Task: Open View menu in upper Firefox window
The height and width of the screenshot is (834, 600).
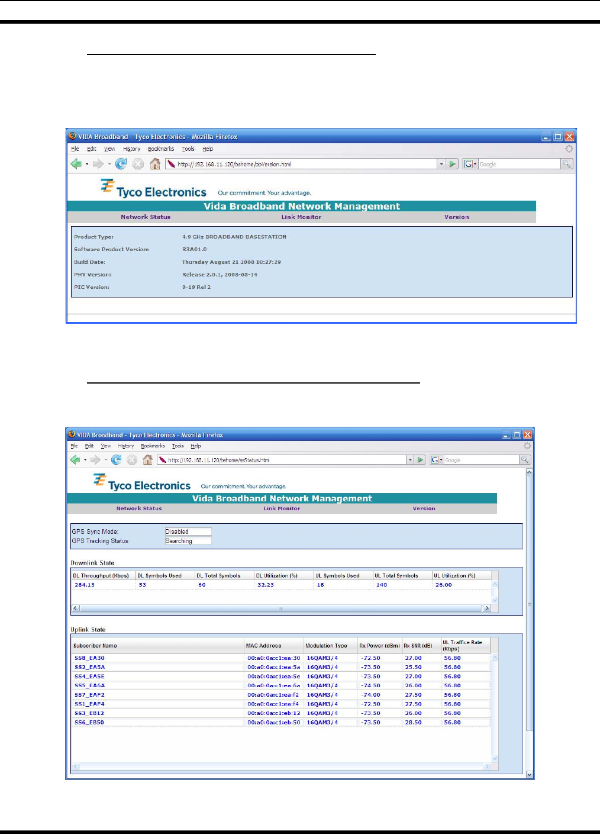Action: coord(109,149)
